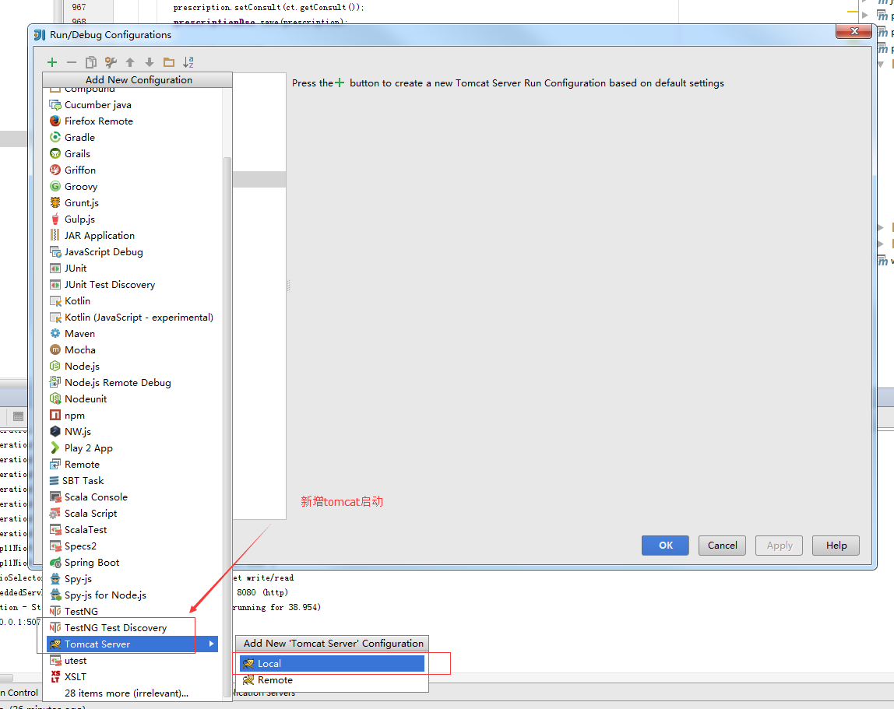The image size is (894, 709).
Task: Click the Move Up arrow icon
Action: (x=130, y=62)
